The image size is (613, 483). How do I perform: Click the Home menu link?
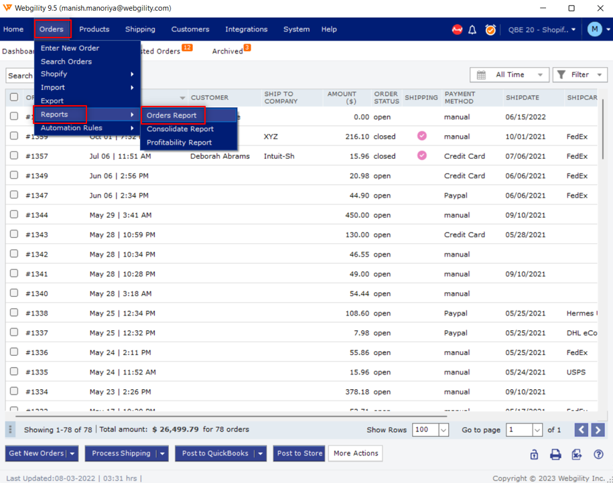(x=13, y=29)
